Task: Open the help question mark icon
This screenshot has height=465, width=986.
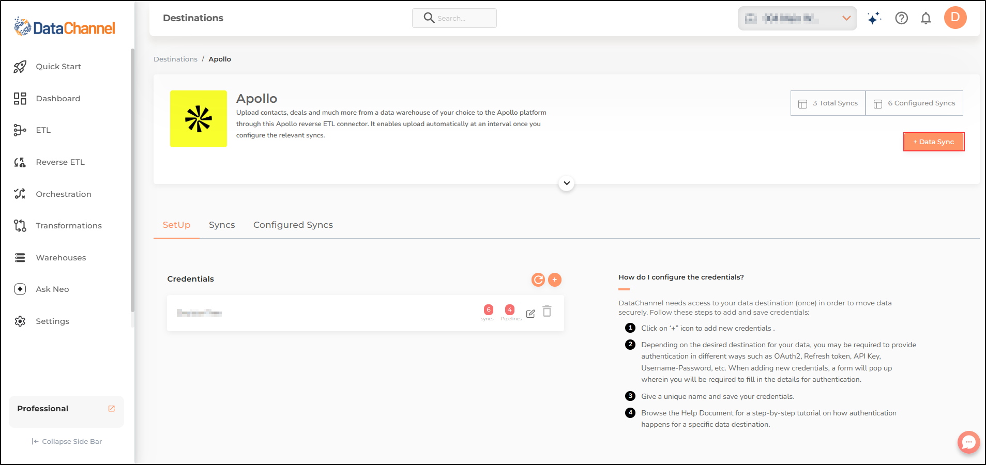Action: [902, 19]
